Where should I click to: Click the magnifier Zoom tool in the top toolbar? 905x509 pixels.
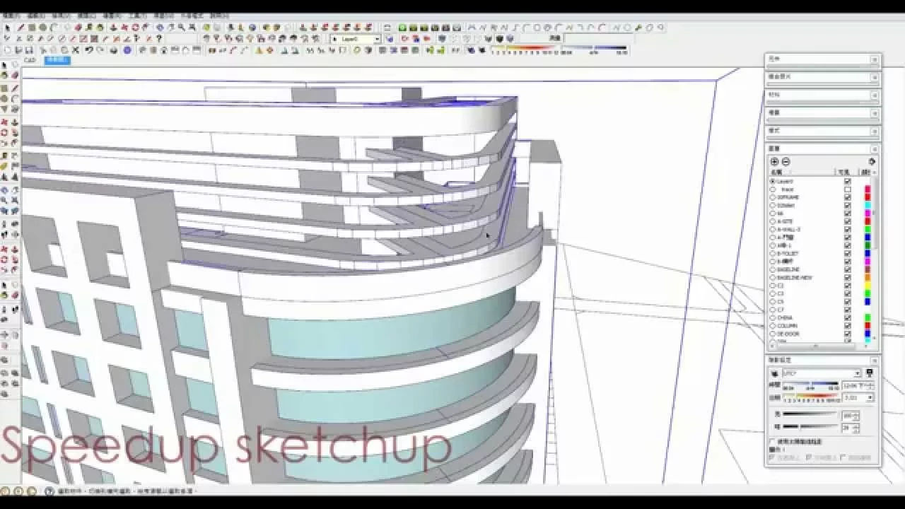pyautogui.click(x=181, y=28)
